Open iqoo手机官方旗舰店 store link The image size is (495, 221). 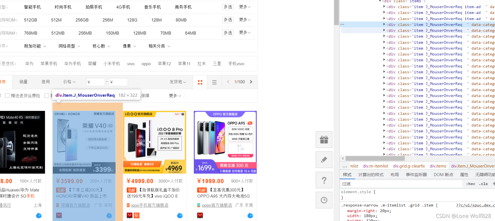click(150, 205)
